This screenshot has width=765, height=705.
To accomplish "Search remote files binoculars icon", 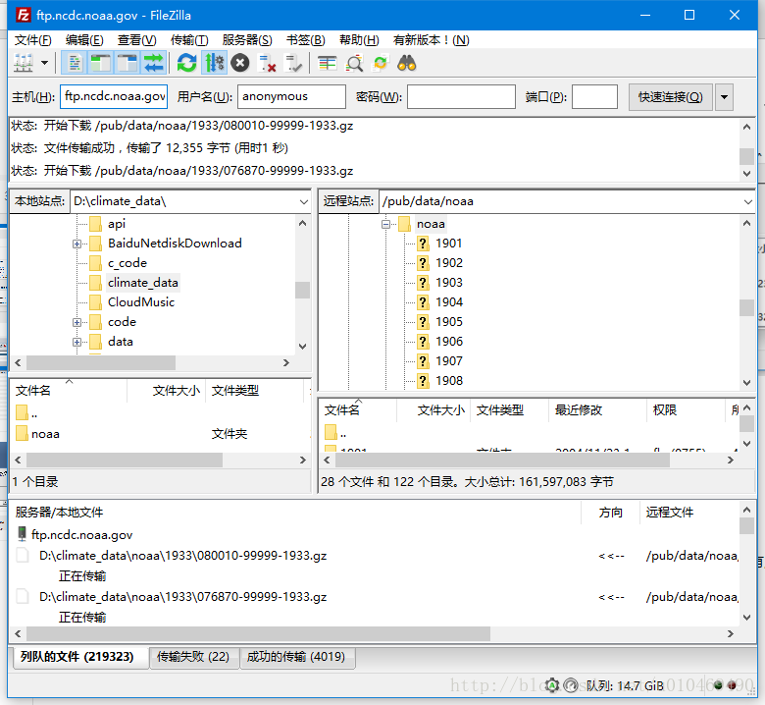I will [x=406, y=63].
